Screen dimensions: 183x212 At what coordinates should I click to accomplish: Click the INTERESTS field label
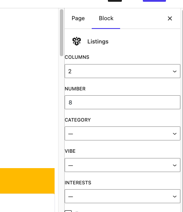(x=78, y=183)
